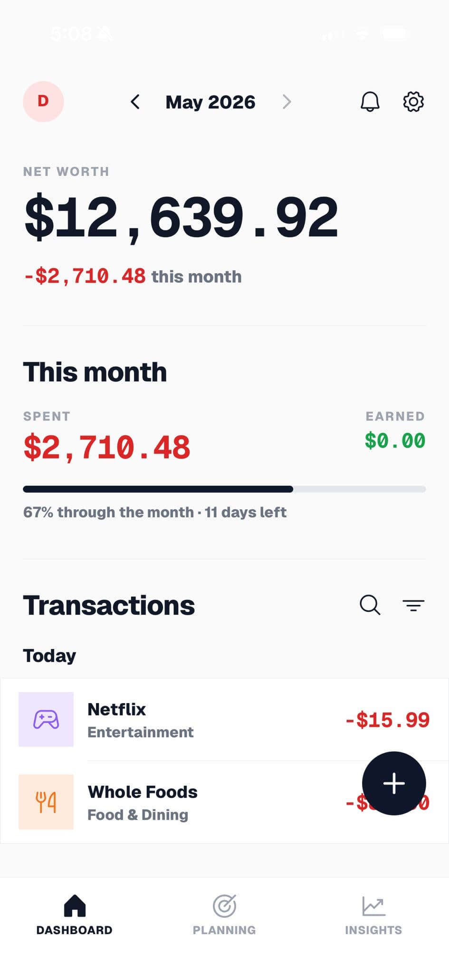Switch to the Insights tab
Viewport: 449px width, 973px height.
click(x=373, y=916)
